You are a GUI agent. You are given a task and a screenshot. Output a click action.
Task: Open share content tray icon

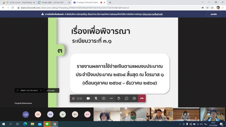[103, 98]
